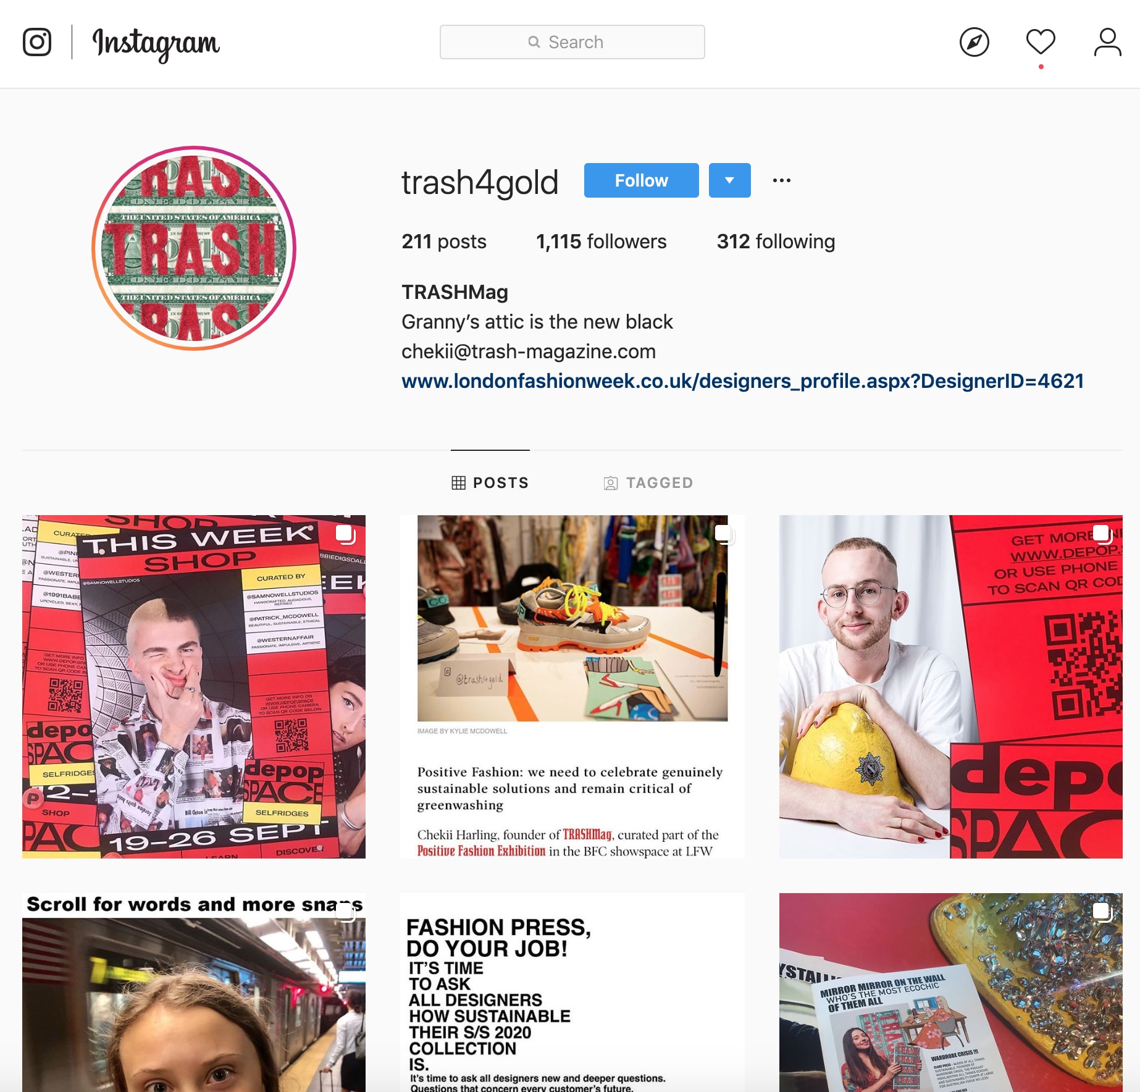Click the carousel icon on the depop shop post

point(346,534)
